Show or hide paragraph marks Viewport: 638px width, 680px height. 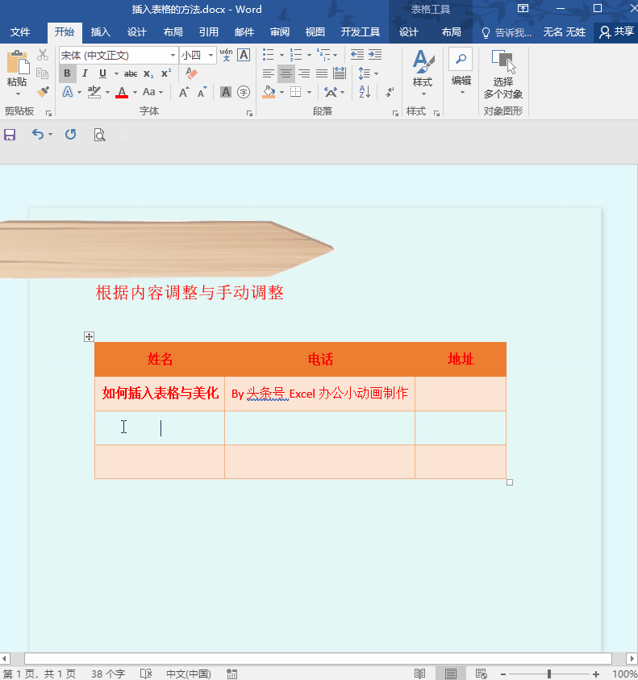[x=390, y=91]
